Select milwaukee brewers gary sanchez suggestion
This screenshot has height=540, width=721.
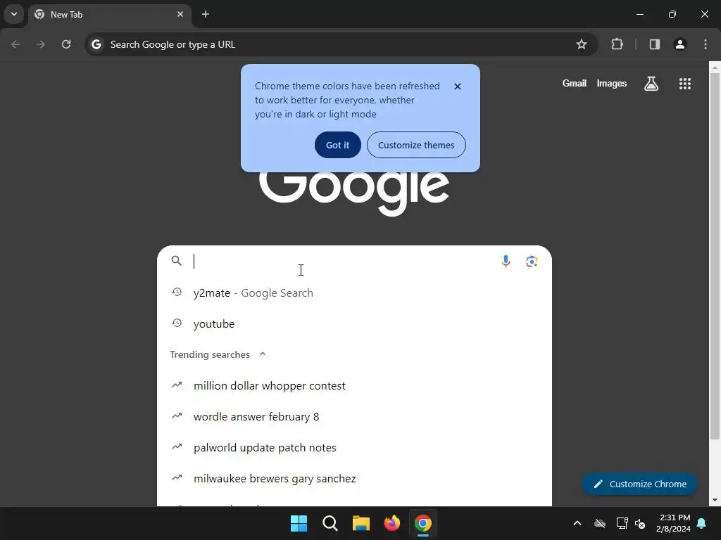354,478
